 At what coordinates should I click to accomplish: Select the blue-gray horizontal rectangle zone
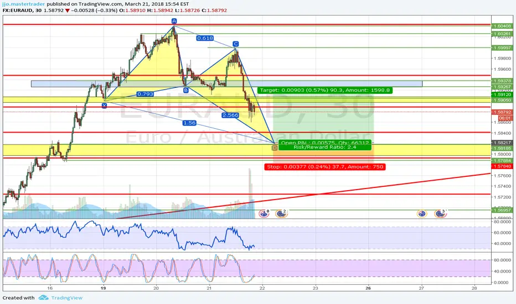tap(226, 84)
